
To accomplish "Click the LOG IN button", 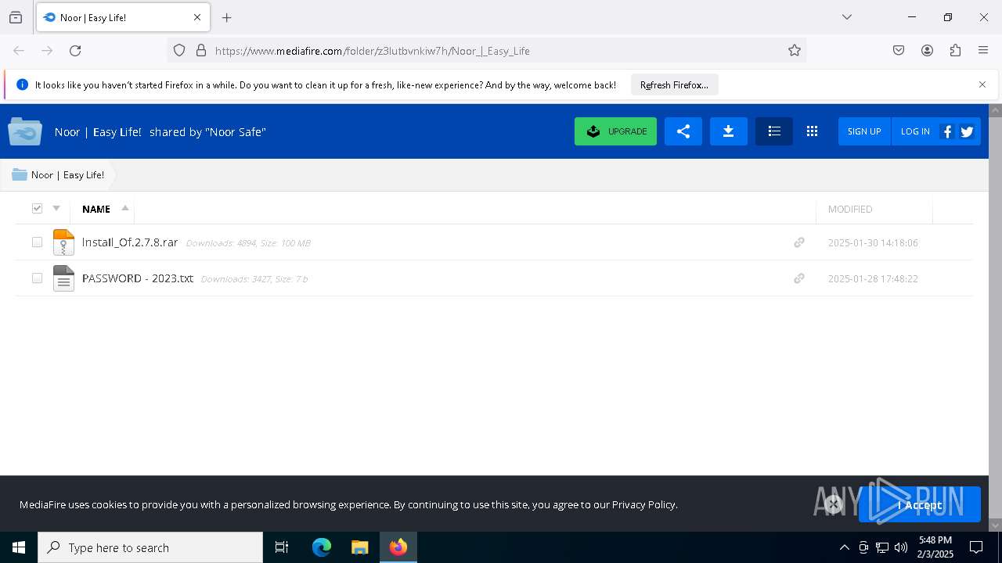I will click(914, 131).
